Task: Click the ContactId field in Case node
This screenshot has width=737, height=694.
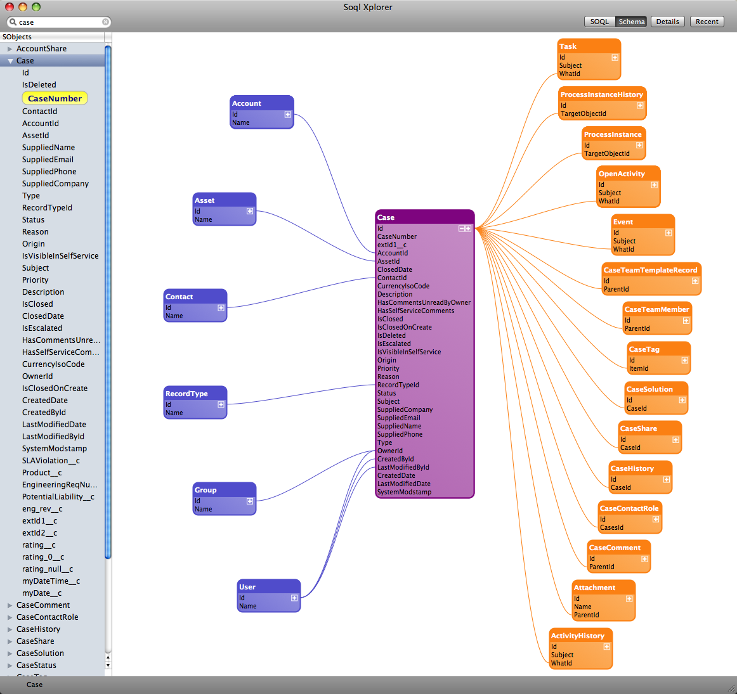Action: (392, 278)
